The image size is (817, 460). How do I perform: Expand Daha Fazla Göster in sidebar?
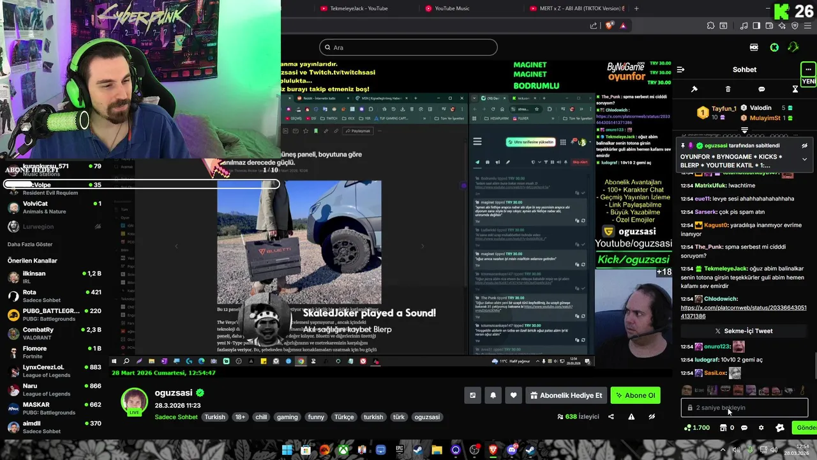tap(30, 244)
